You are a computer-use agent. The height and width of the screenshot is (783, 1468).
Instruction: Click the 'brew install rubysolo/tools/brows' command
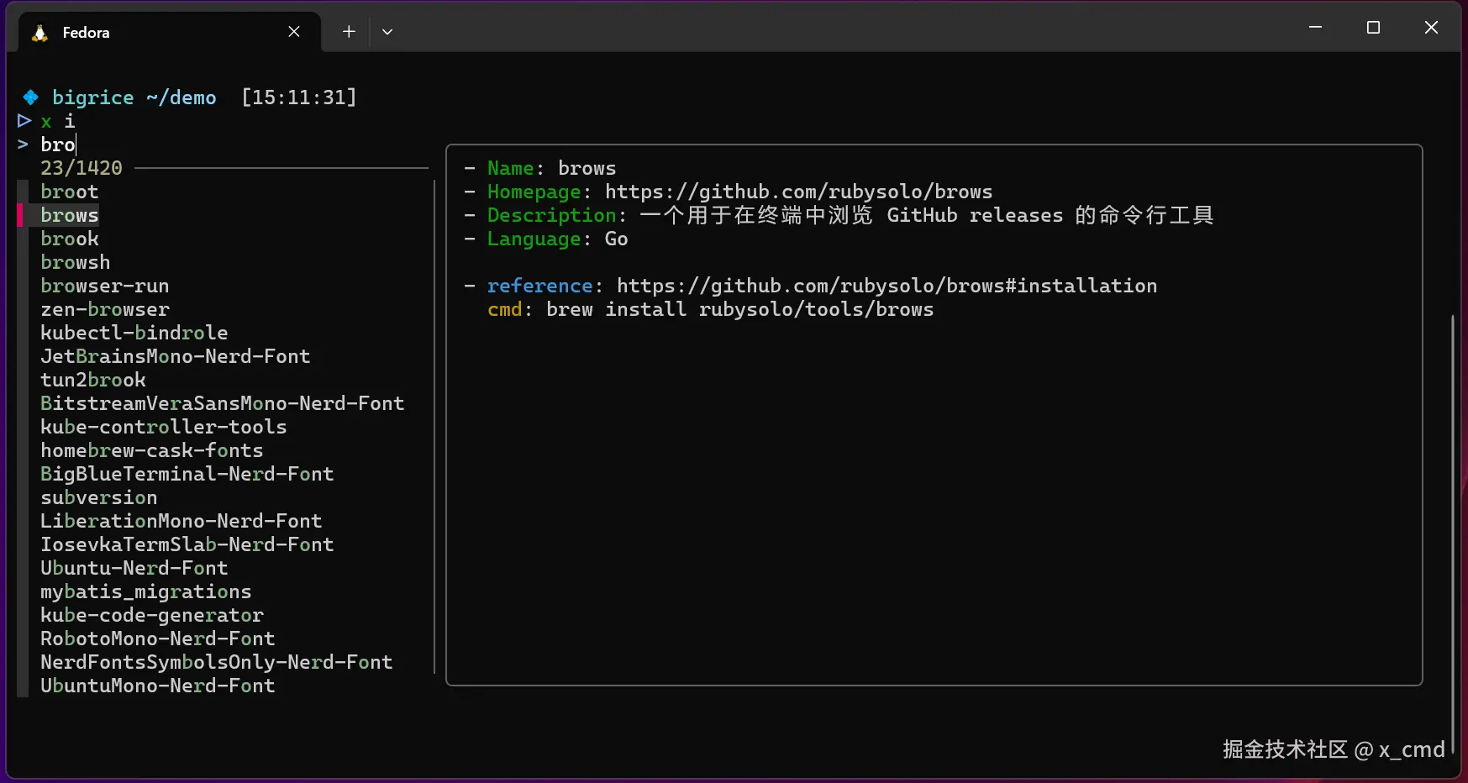click(739, 309)
